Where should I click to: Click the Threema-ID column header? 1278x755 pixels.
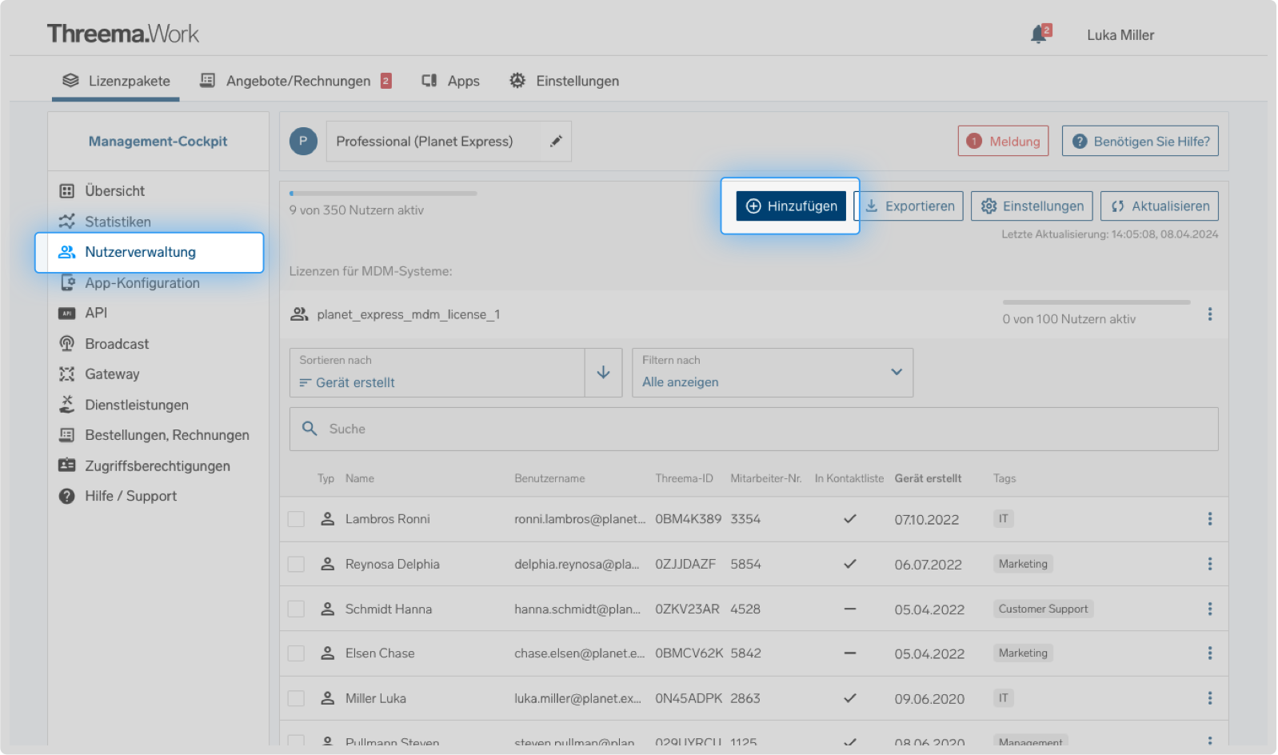click(x=684, y=478)
